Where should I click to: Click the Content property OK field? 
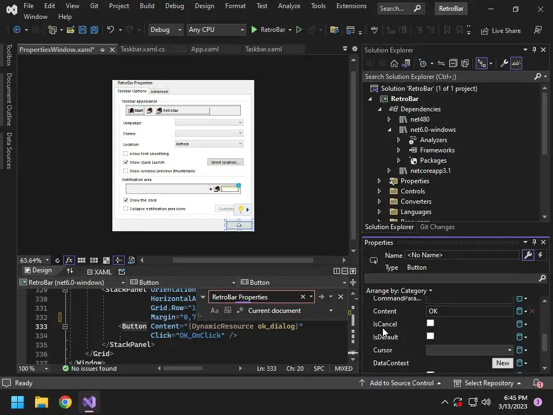point(469,311)
